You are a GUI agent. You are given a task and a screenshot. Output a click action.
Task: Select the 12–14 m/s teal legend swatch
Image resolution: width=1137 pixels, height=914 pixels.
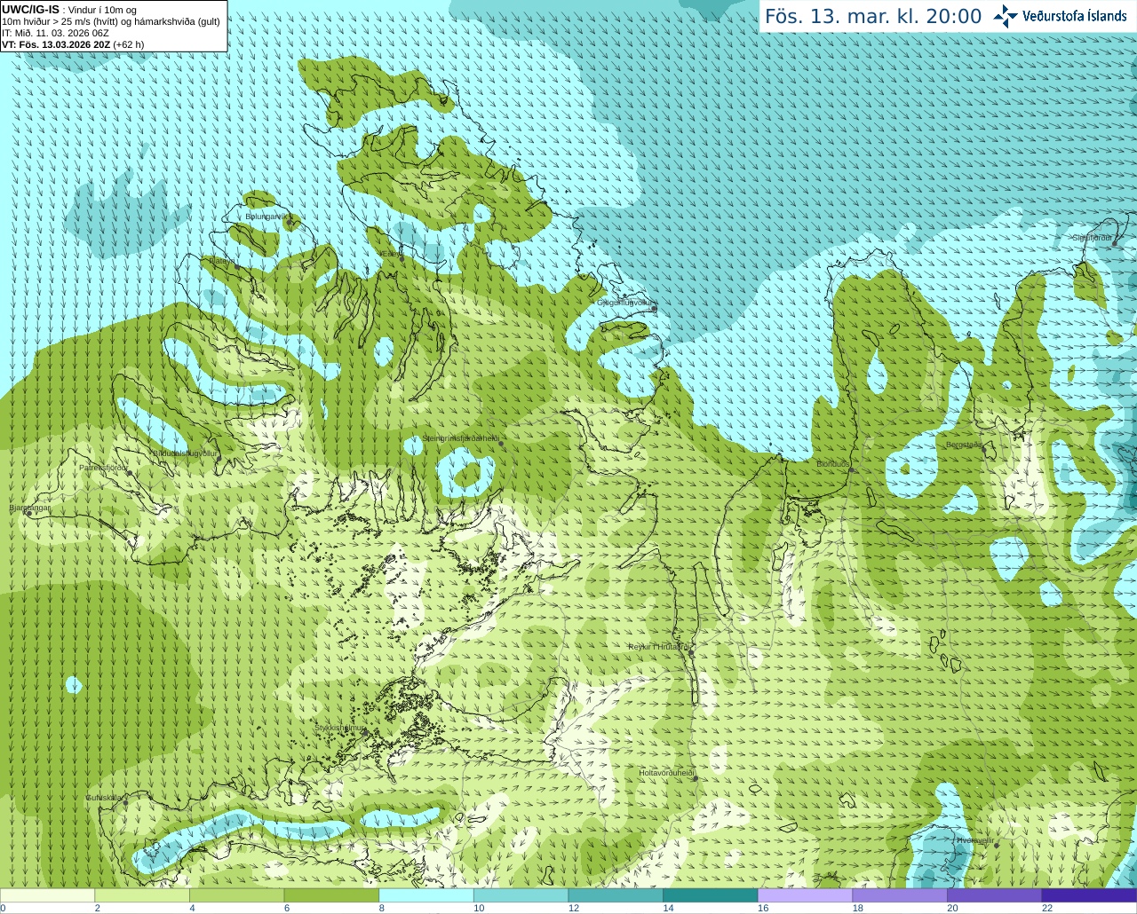[x=616, y=895]
